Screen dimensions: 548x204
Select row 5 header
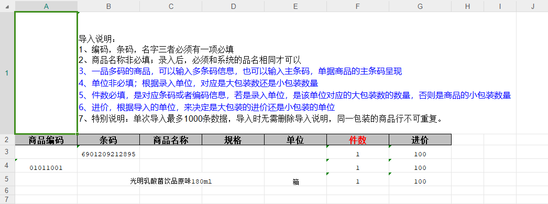pyautogui.click(x=7, y=179)
